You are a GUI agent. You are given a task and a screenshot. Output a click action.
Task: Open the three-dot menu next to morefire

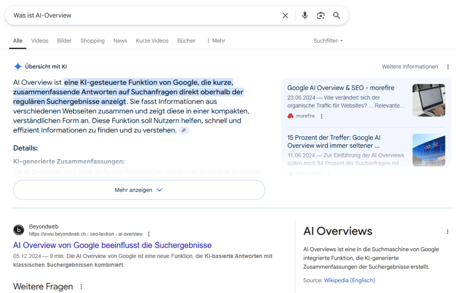(x=322, y=116)
